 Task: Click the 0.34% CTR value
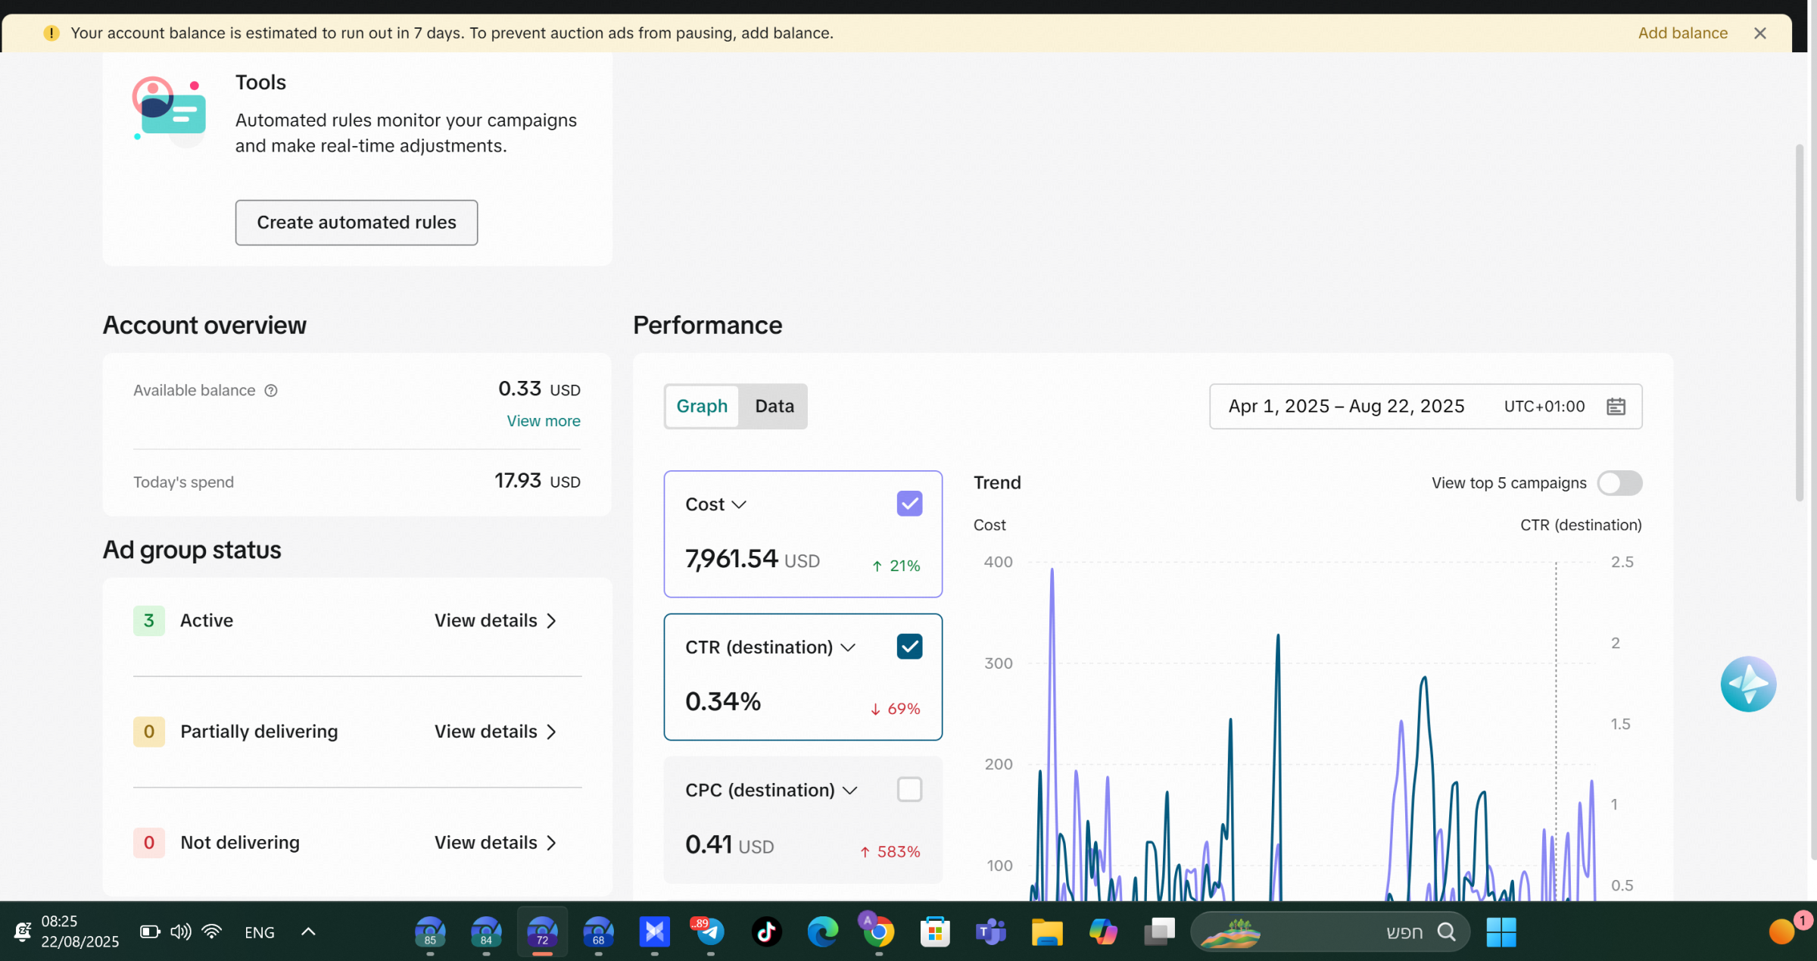pyautogui.click(x=723, y=702)
